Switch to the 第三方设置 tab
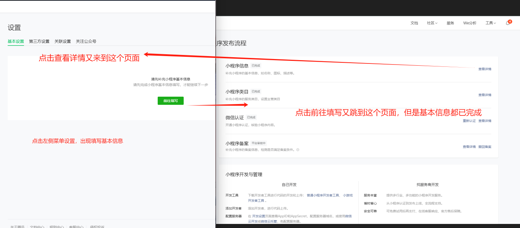Screen dimensions: 520x228 pos(39,41)
